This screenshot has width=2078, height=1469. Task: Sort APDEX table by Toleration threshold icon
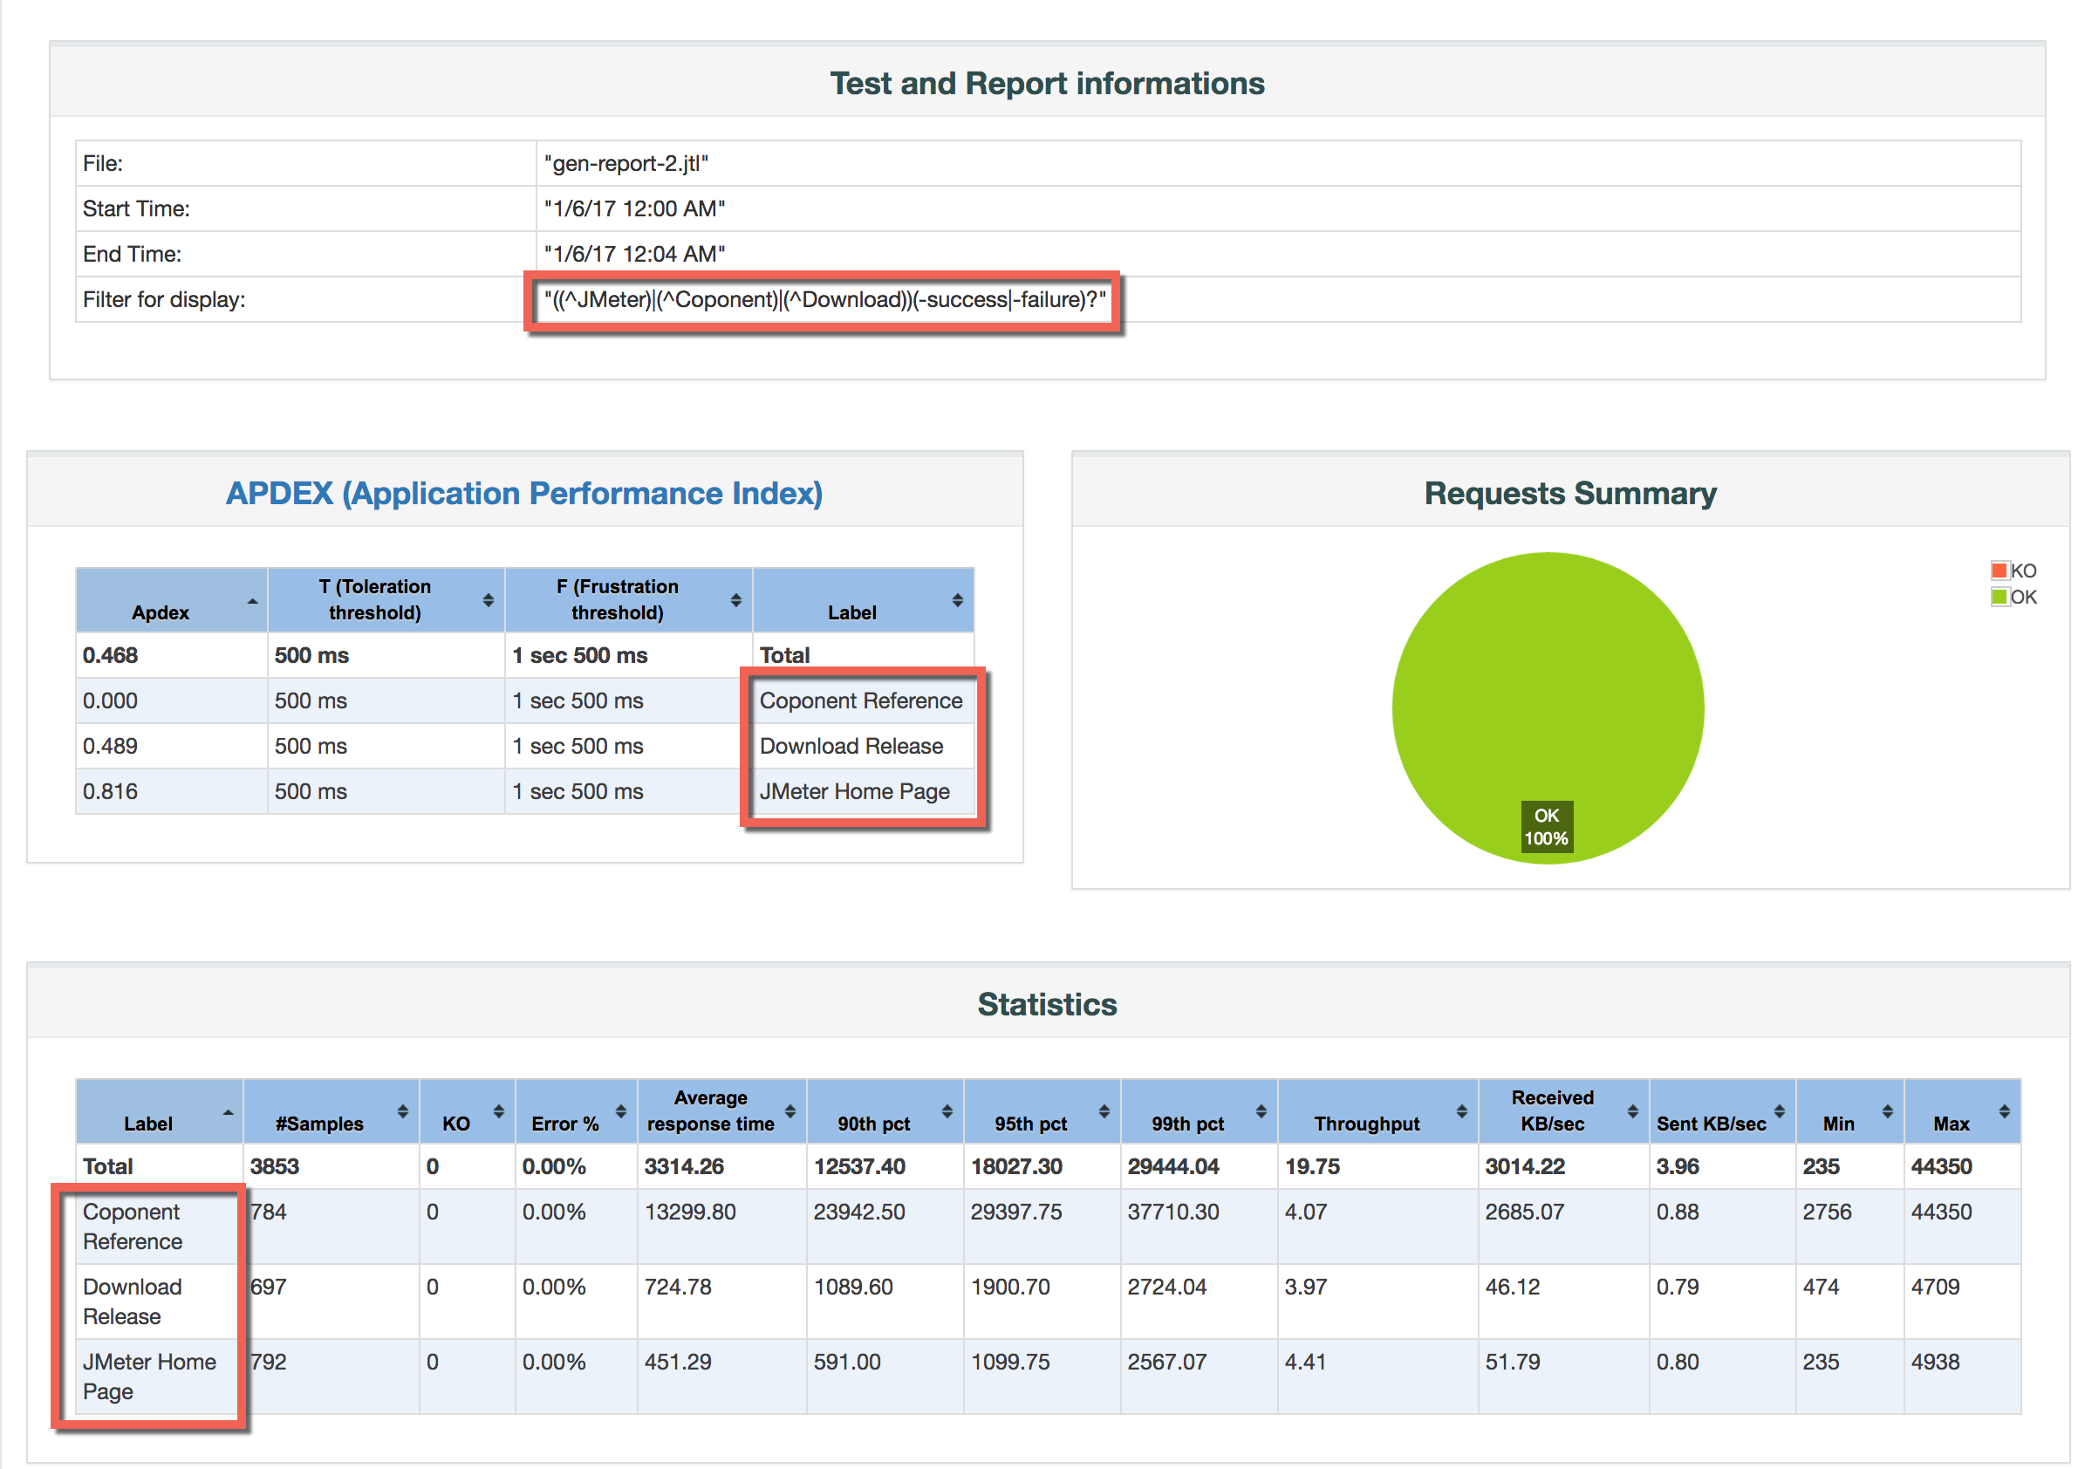click(488, 599)
